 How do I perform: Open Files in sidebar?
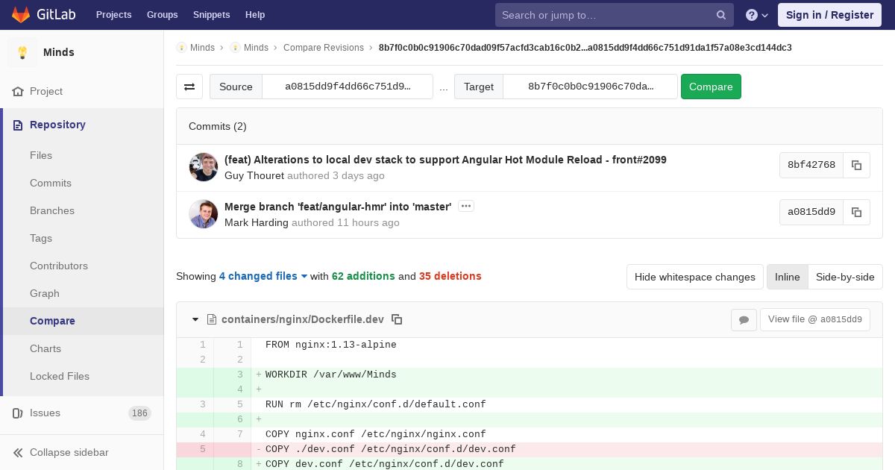(x=41, y=155)
